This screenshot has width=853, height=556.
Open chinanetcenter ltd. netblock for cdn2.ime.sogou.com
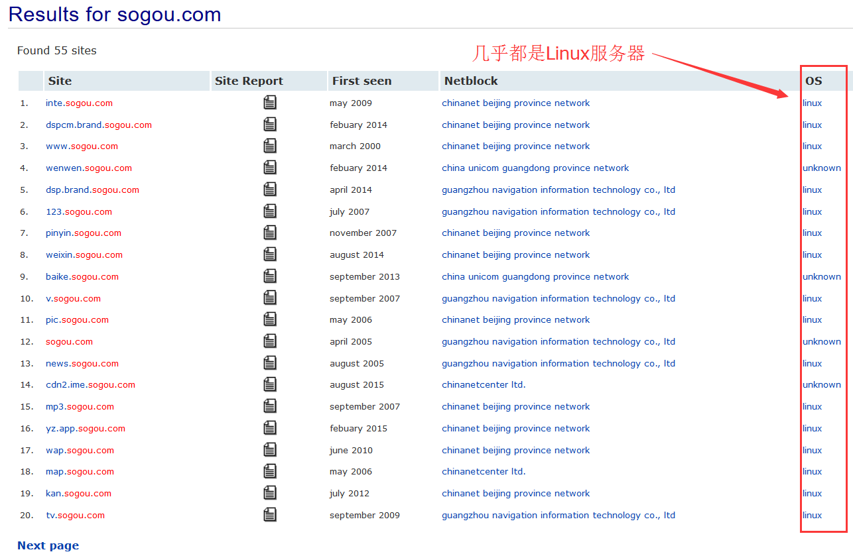click(484, 384)
